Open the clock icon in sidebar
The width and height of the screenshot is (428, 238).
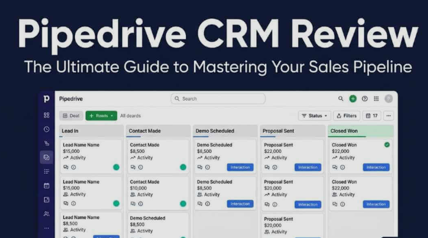coord(46,129)
